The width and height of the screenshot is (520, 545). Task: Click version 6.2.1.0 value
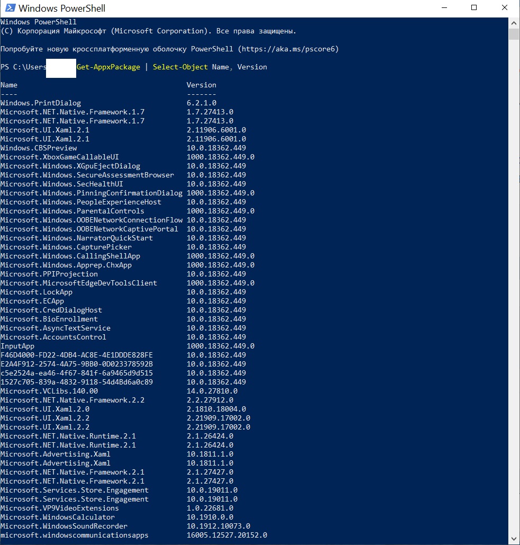pos(202,103)
